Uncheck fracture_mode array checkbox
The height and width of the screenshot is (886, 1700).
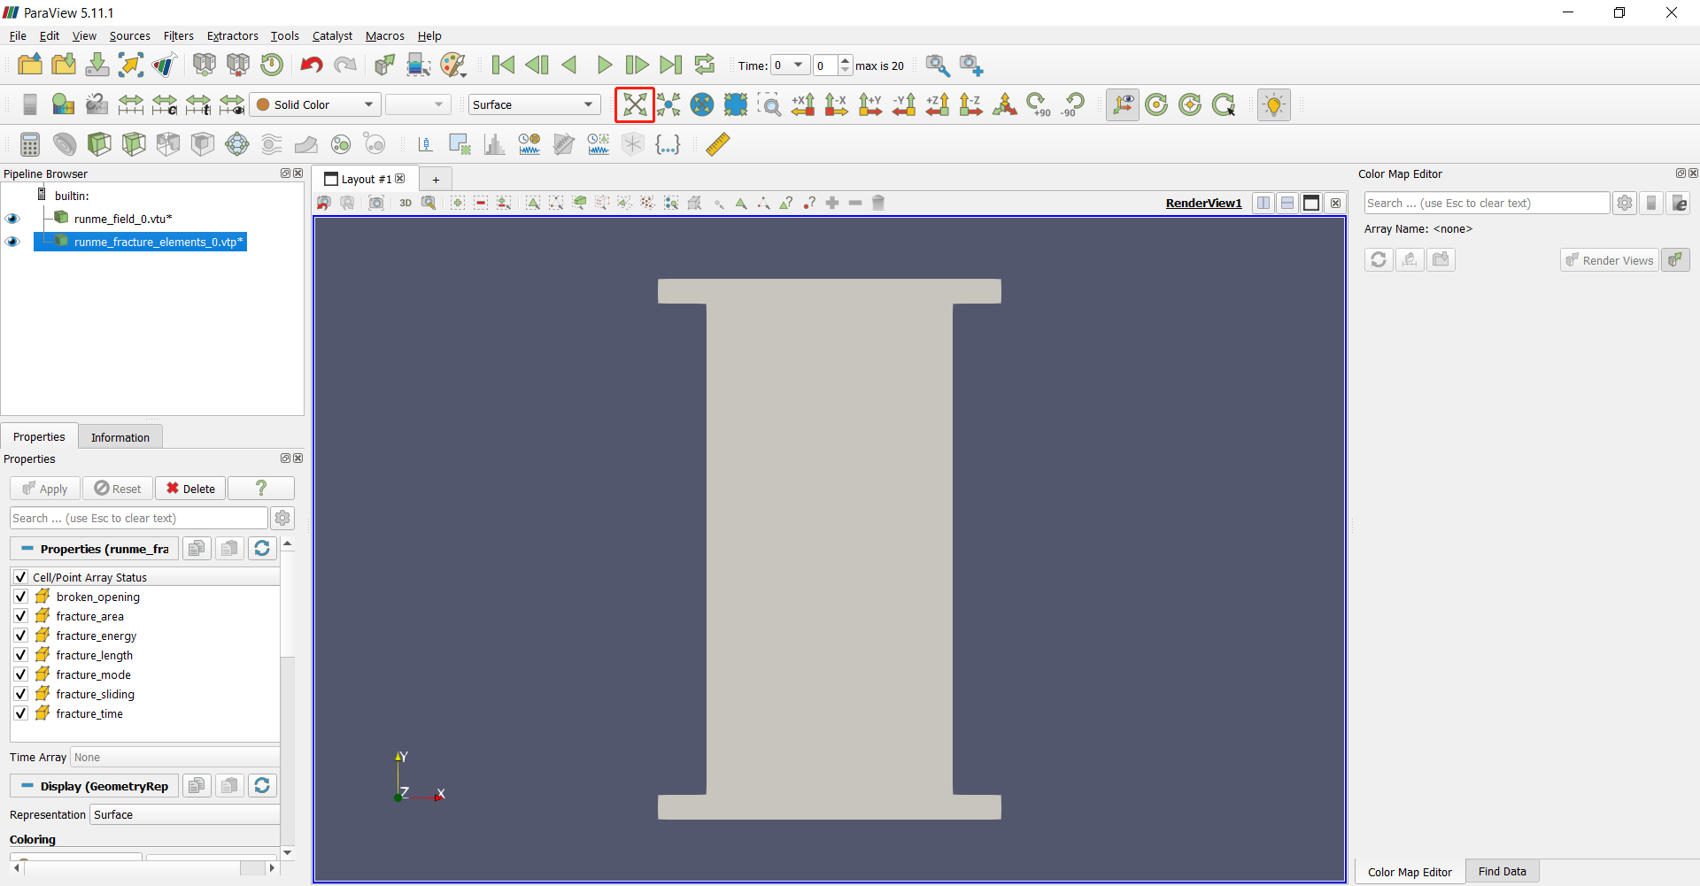tap(21, 674)
